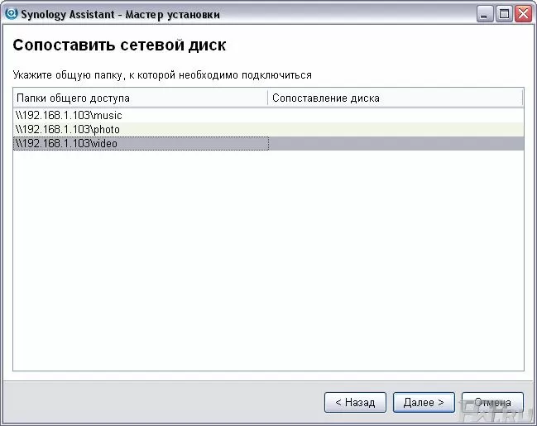Screen dimensions: 537x426
Task: Select the \\192.168.1.103\music shared folder
Action: [69, 116]
